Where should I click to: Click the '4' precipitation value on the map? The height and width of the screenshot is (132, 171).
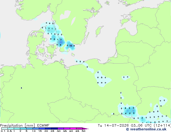tap(134, 113)
